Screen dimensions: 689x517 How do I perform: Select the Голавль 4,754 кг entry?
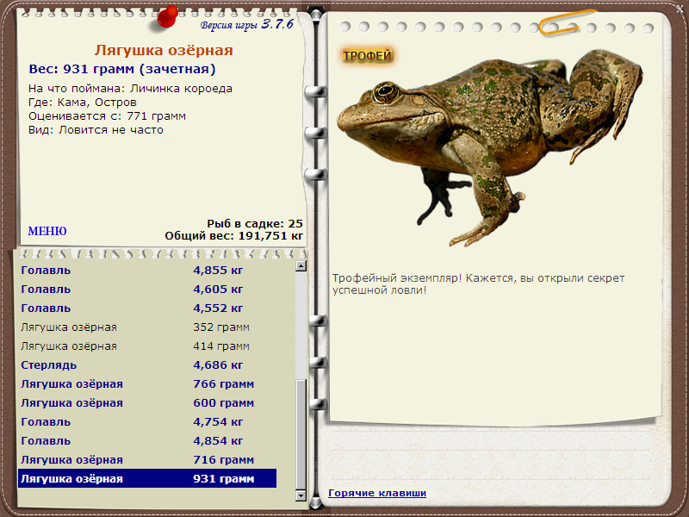click(147, 421)
